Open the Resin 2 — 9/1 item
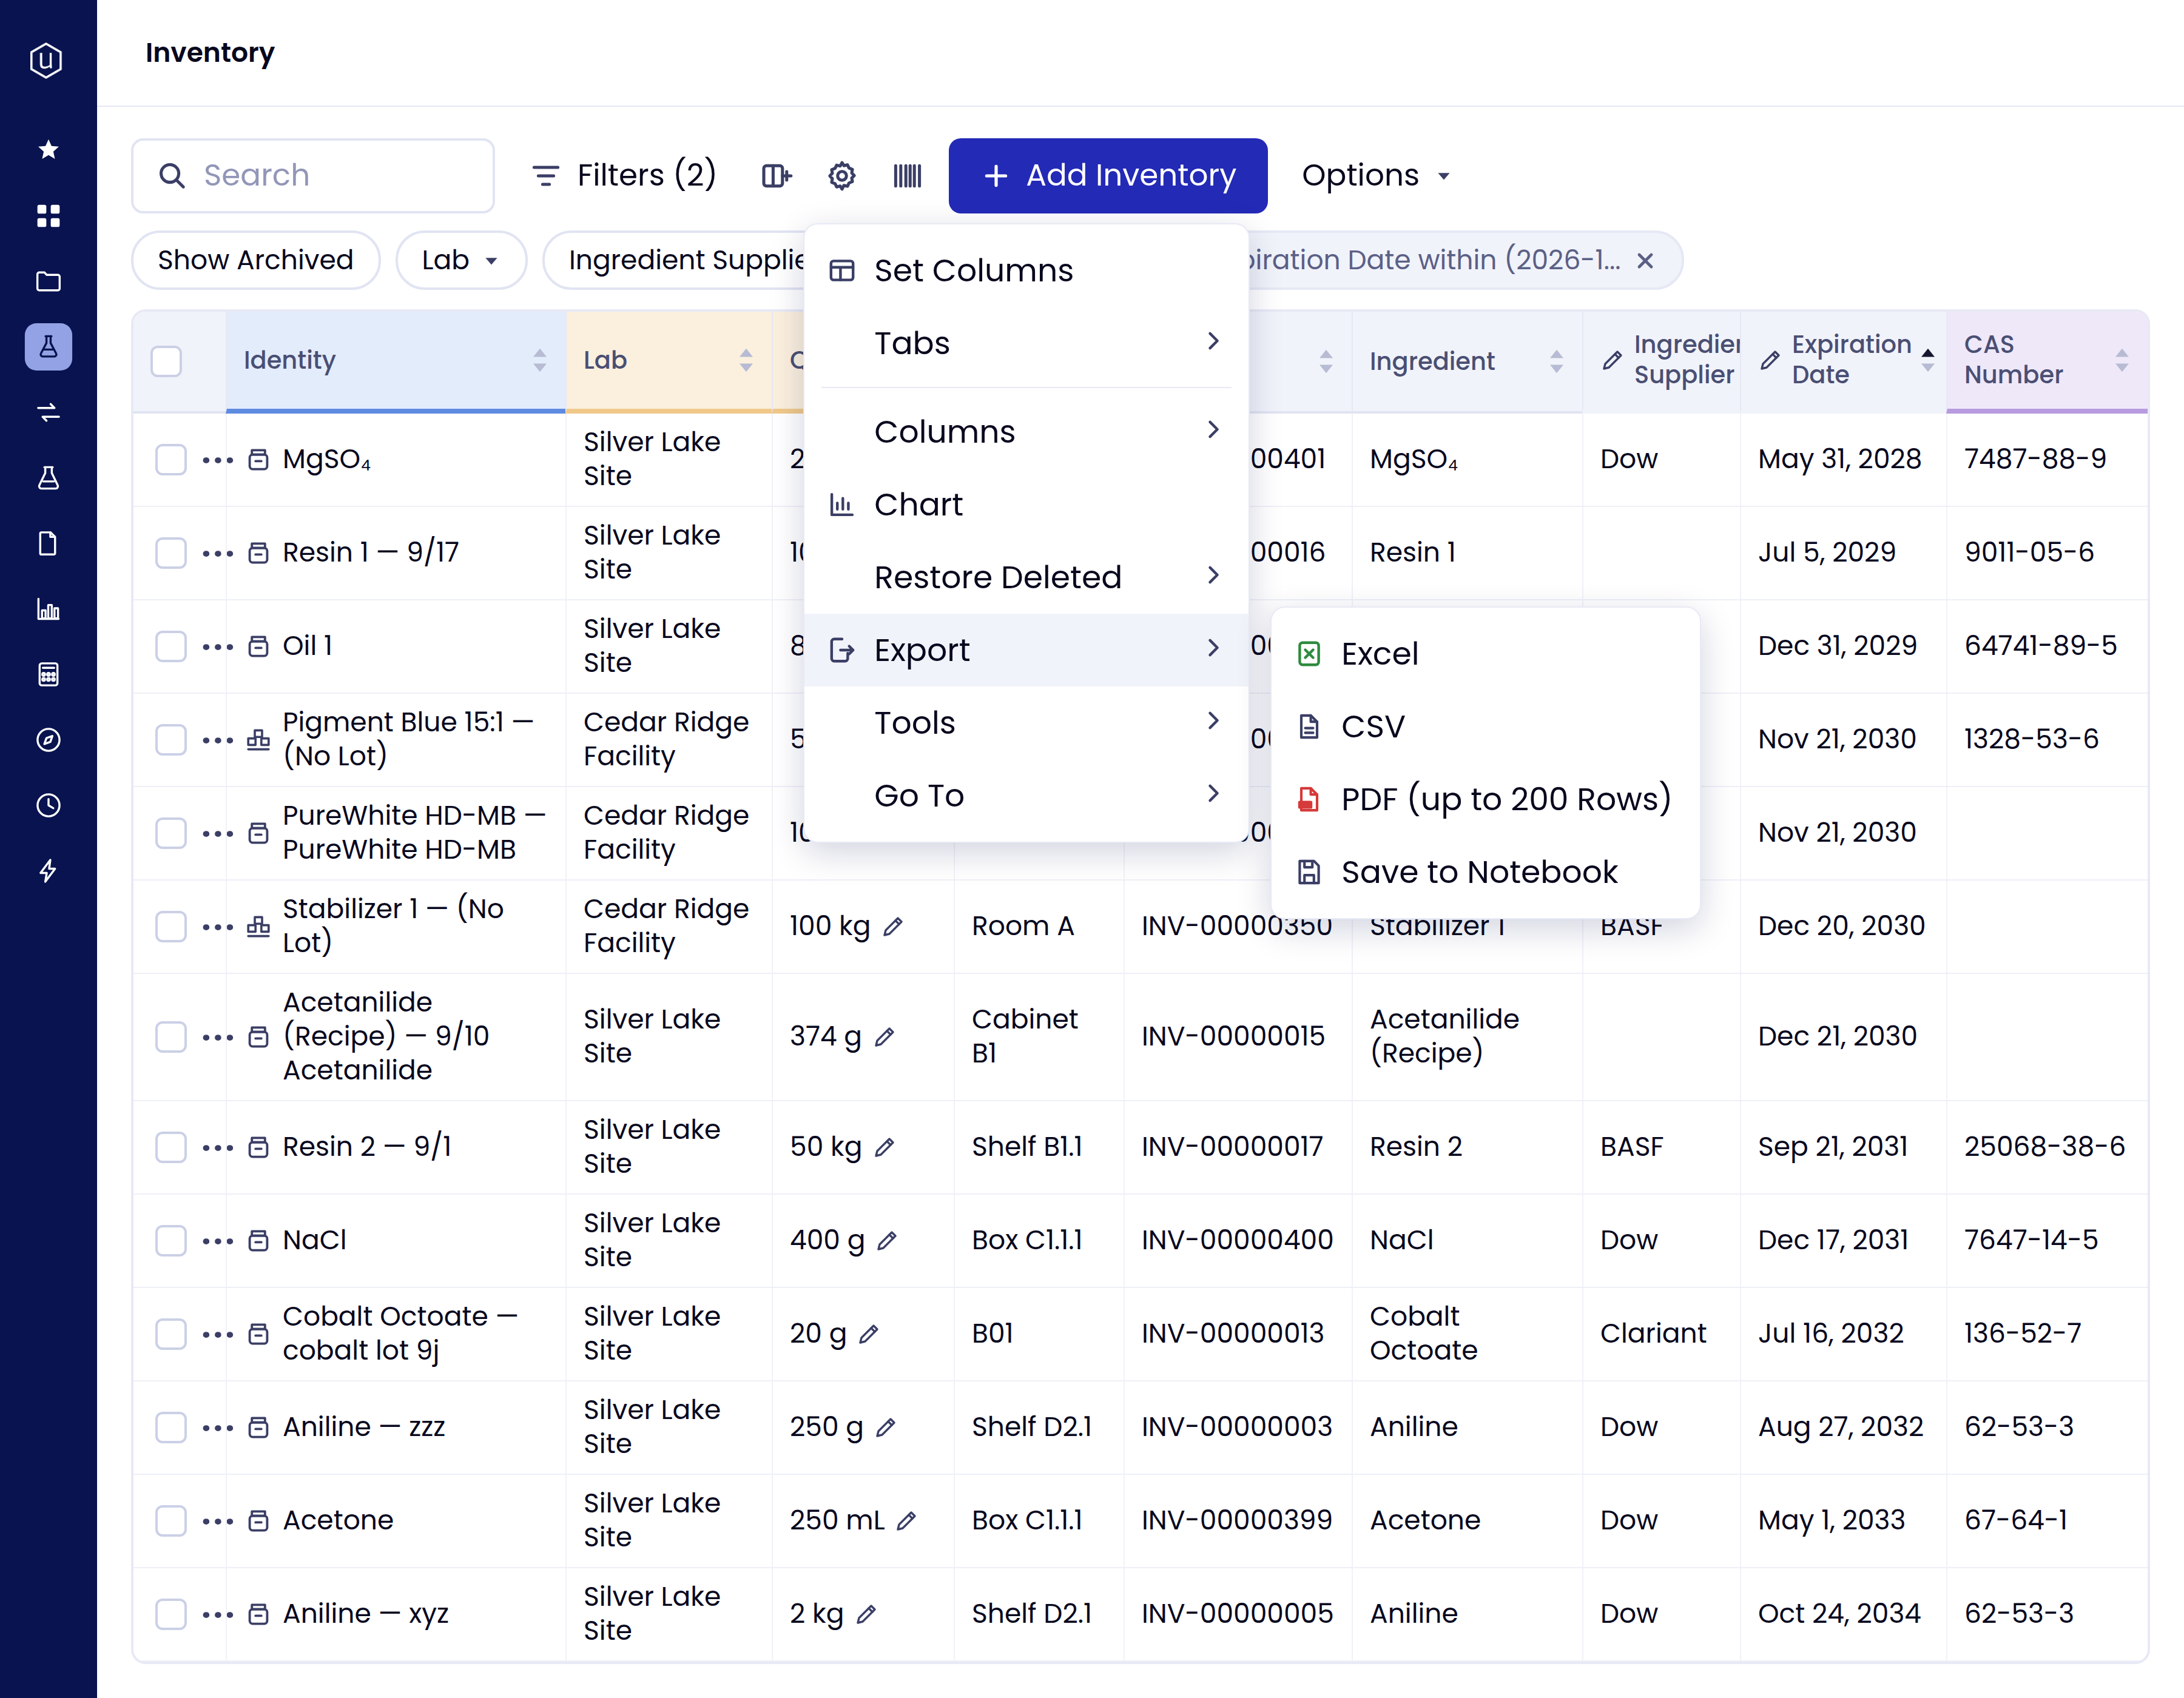This screenshot has height=1698, width=2184. [367, 1147]
